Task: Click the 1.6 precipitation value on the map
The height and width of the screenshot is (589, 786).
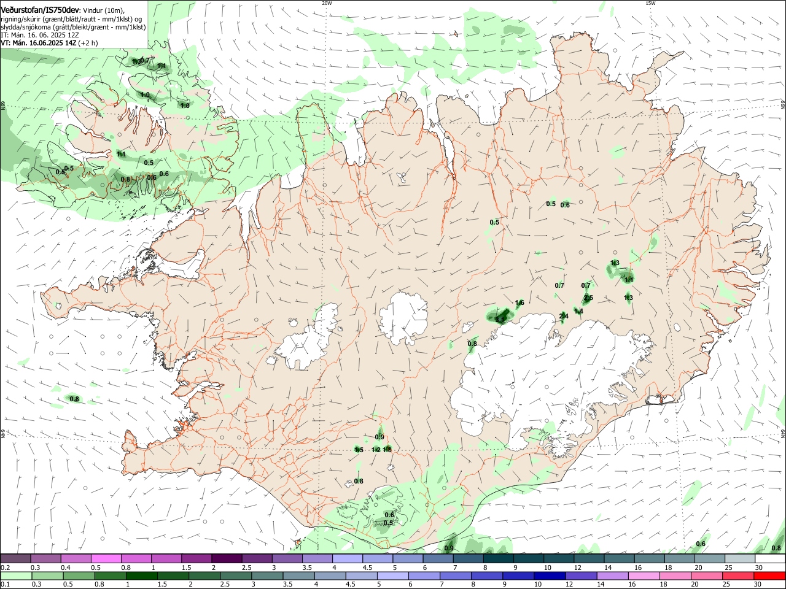Action: tap(519, 302)
